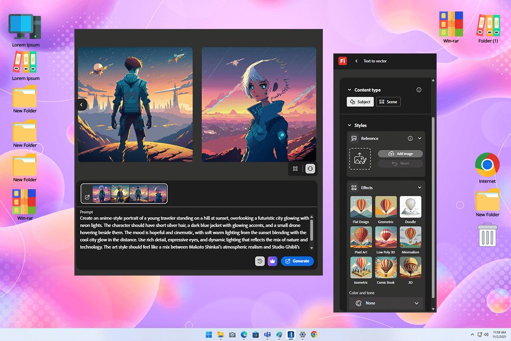
Task: Open Microsoft Store from the taskbar
Action: point(256,335)
